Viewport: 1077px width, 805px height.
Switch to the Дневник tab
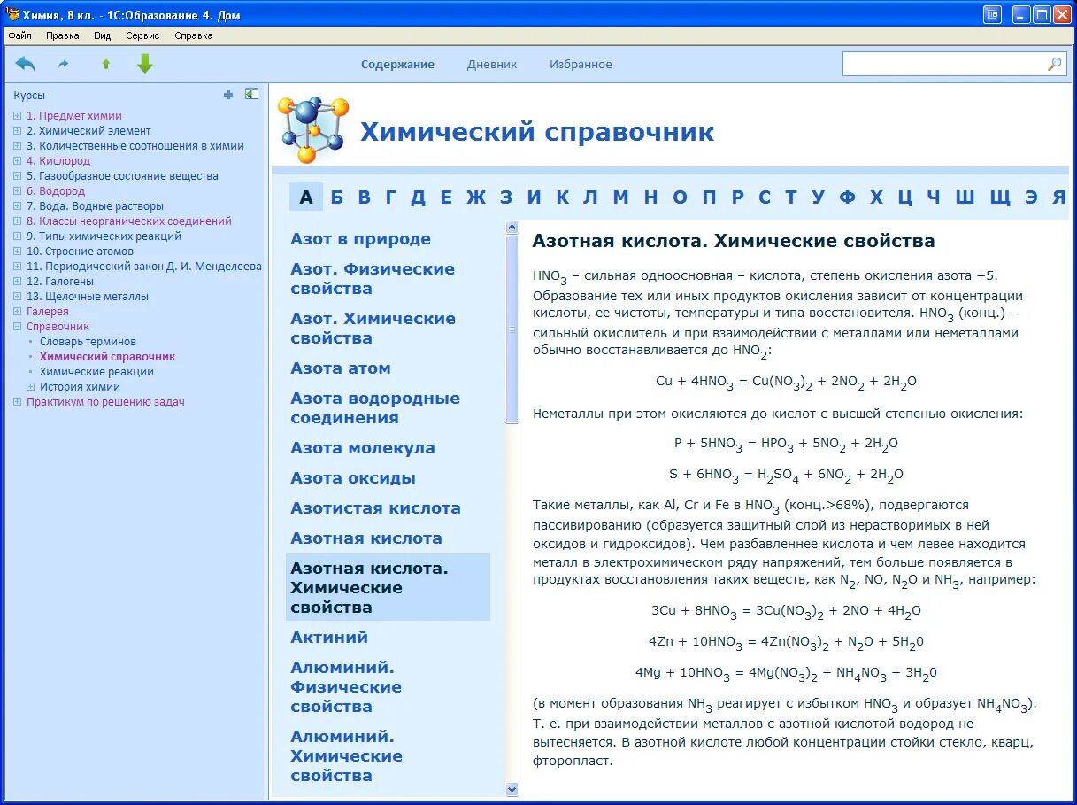pyautogui.click(x=492, y=65)
